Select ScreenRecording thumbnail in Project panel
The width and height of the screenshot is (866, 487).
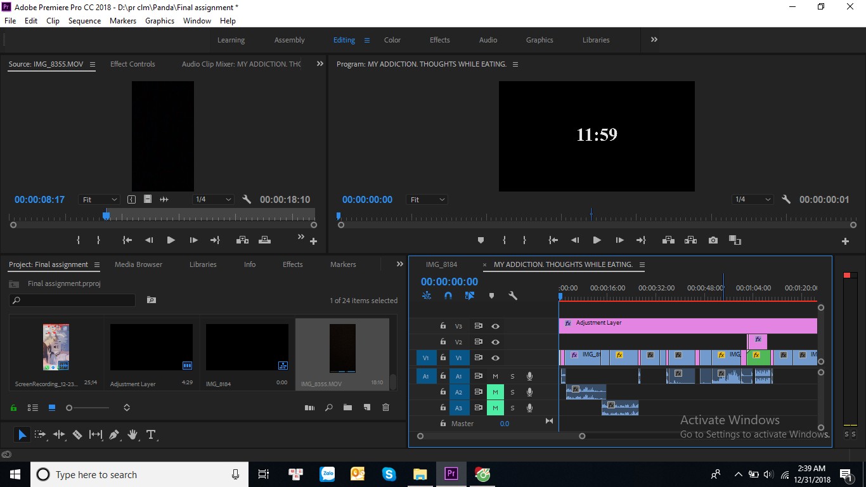pyautogui.click(x=56, y=347)
